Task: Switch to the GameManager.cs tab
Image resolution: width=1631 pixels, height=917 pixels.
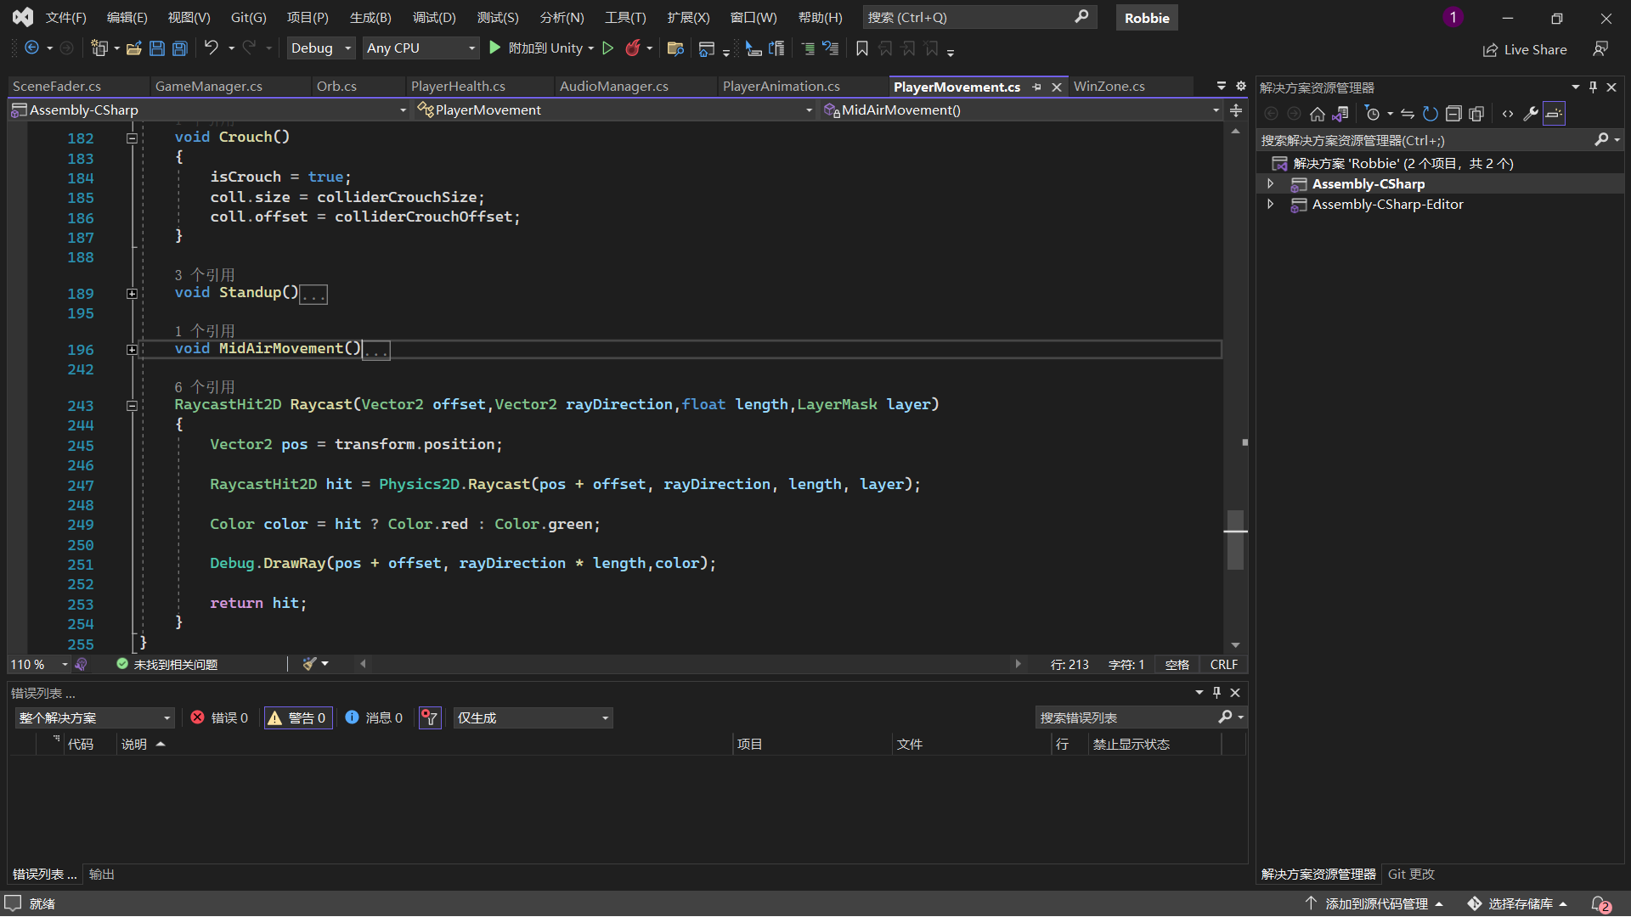Action: click(208, 87)
